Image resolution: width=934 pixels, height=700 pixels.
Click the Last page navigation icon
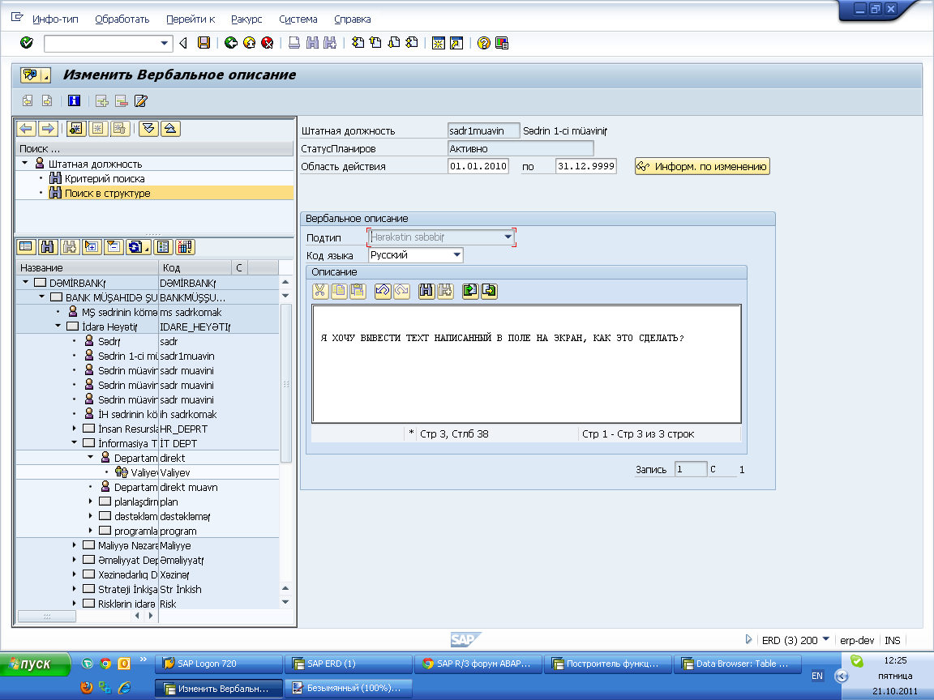click(412, 43)
